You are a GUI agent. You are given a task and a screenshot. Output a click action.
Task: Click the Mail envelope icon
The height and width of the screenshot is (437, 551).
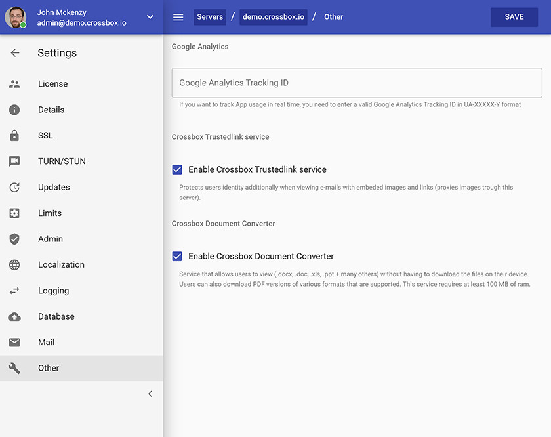14,343
